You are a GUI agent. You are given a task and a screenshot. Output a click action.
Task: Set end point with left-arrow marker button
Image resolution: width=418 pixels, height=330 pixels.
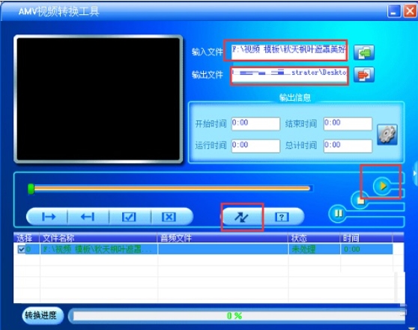click(88, 217)
